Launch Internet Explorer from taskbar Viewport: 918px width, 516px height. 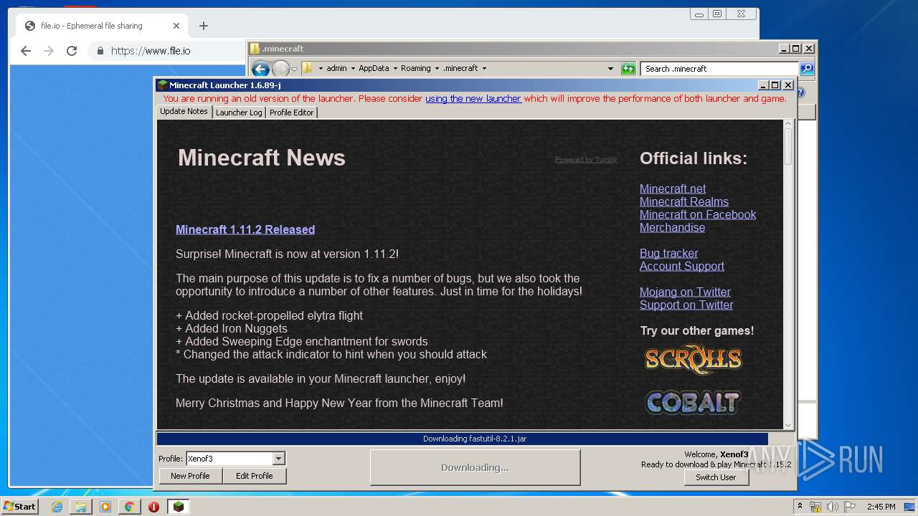pyautogui.click(x=57, y=507)
